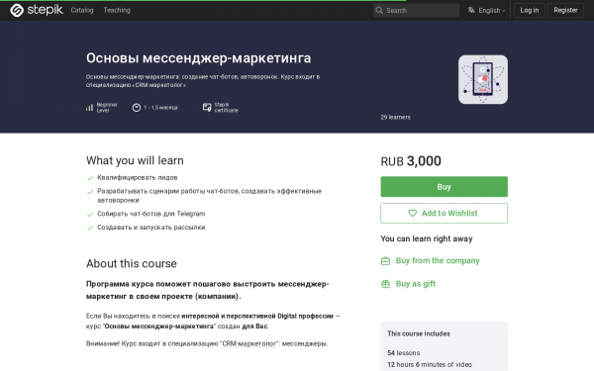Viewport: 594px width, 371px height.
Task: Click the gift box icon
Action: 385,284
